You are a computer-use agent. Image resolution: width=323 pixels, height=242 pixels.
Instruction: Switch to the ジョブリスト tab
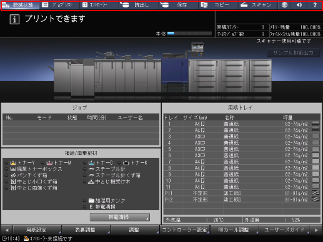pos(59,5)
